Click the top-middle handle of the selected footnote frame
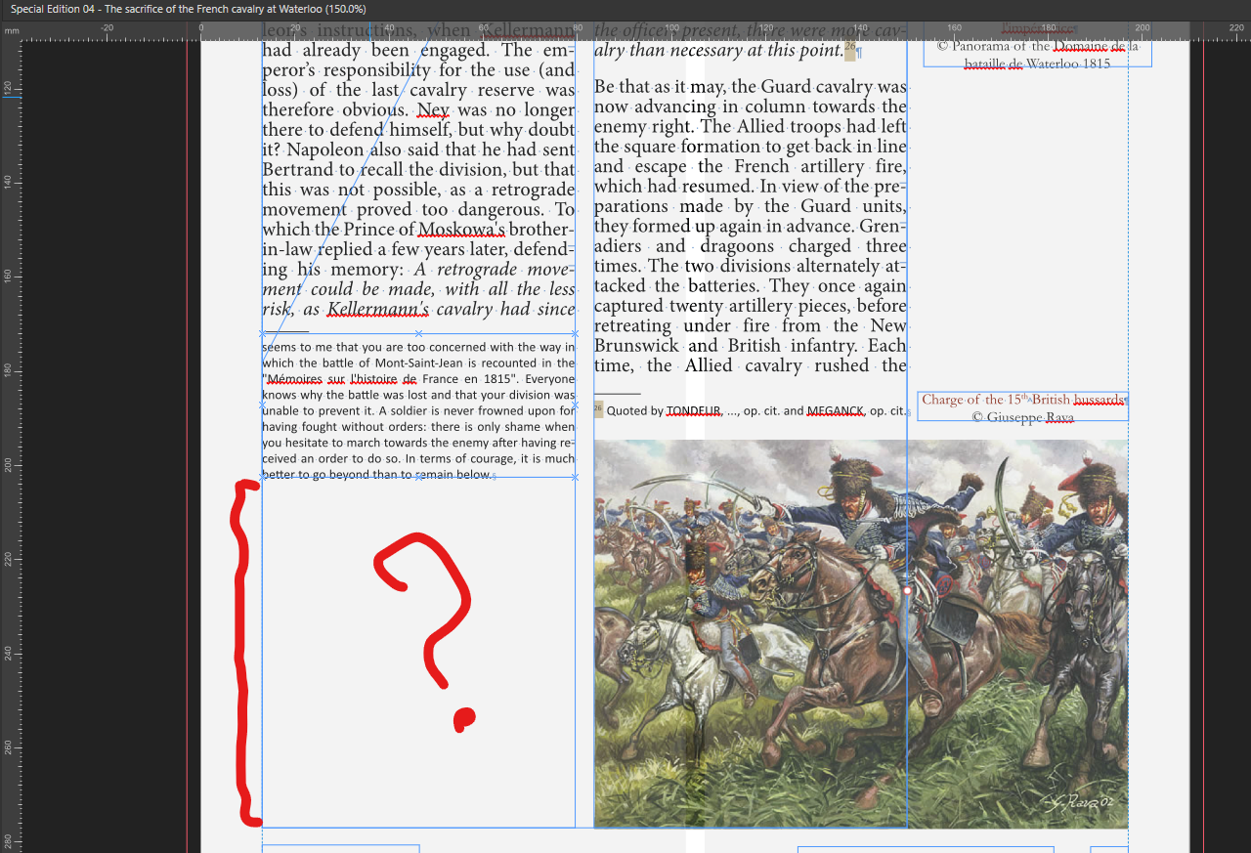Screen dimensions: 1251x853 (x=418, y=333)
